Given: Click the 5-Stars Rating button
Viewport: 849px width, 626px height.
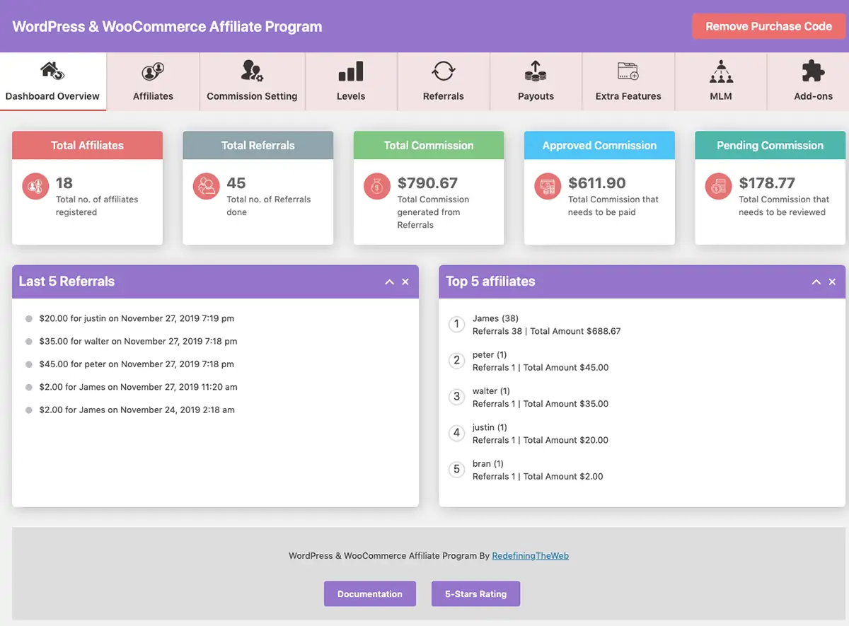Looking at the screenshot, I should click(x=476, y=594).
